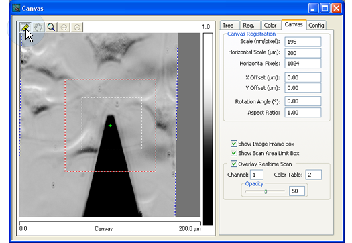Open the Config tab
Image resolution: width=352 pixels, height=243 pixels.
tap(316, 26)
